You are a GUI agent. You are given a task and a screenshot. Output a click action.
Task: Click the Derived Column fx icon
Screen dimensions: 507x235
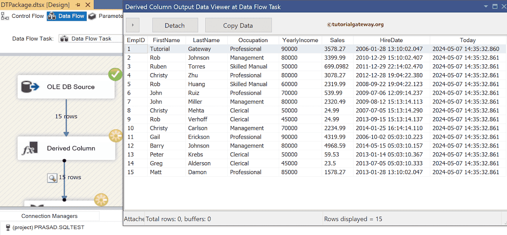(30, 148)
